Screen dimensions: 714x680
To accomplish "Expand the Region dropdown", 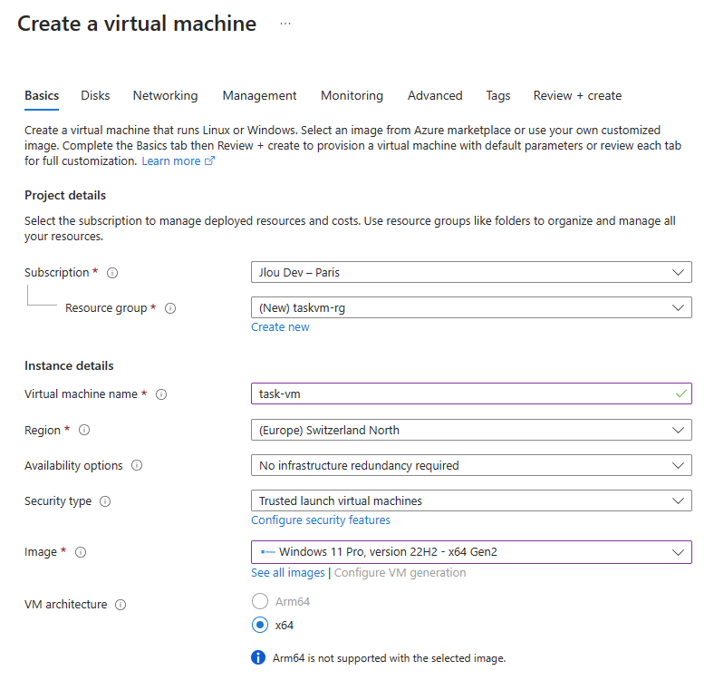I will pyautogui.click(x=471, y=430).
